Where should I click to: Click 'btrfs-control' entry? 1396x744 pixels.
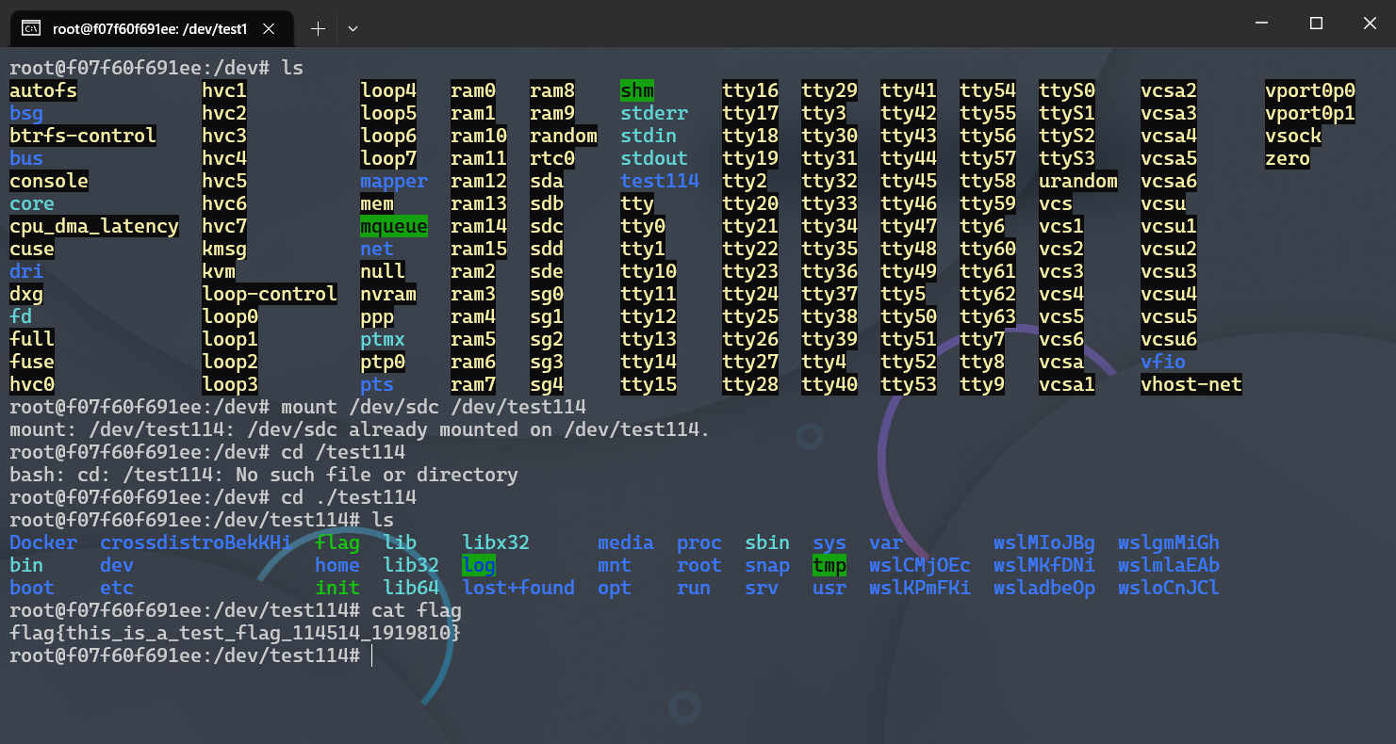click(83, 136)
